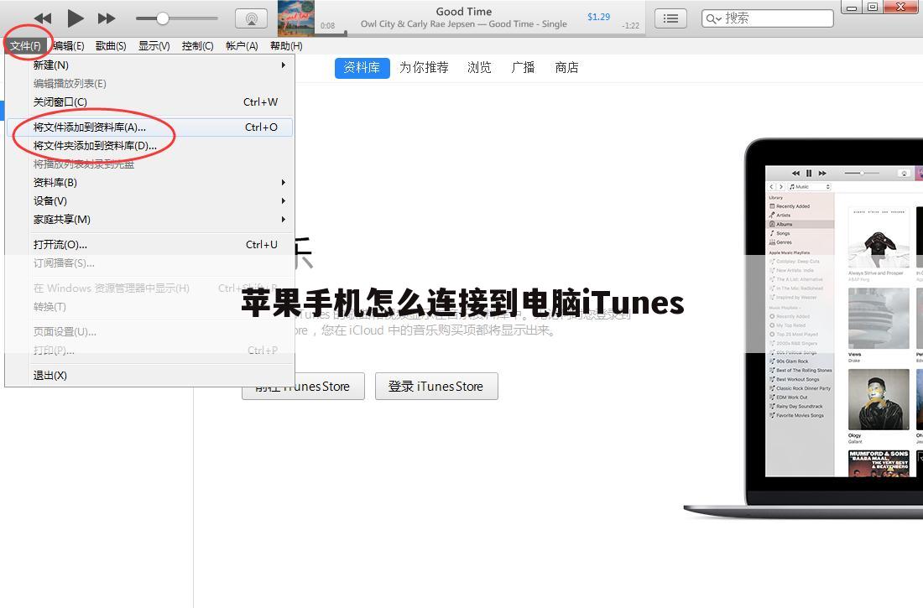Open the 帮助(H) menu
This screenshot has width=923, height=608.
286,46
